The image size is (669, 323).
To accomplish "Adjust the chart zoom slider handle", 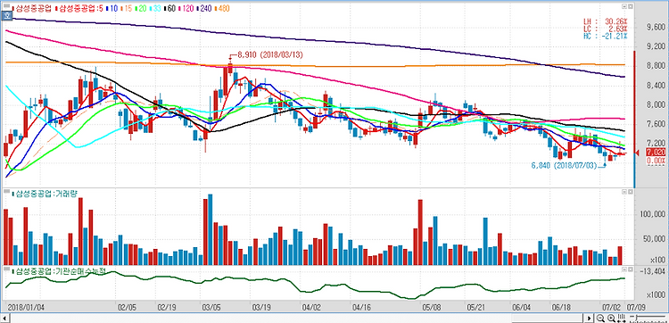I will coord(637,318).
